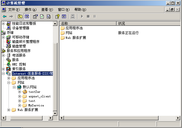
Task: Click the 服务正在运行 status cell
Action: coord(128,33)
